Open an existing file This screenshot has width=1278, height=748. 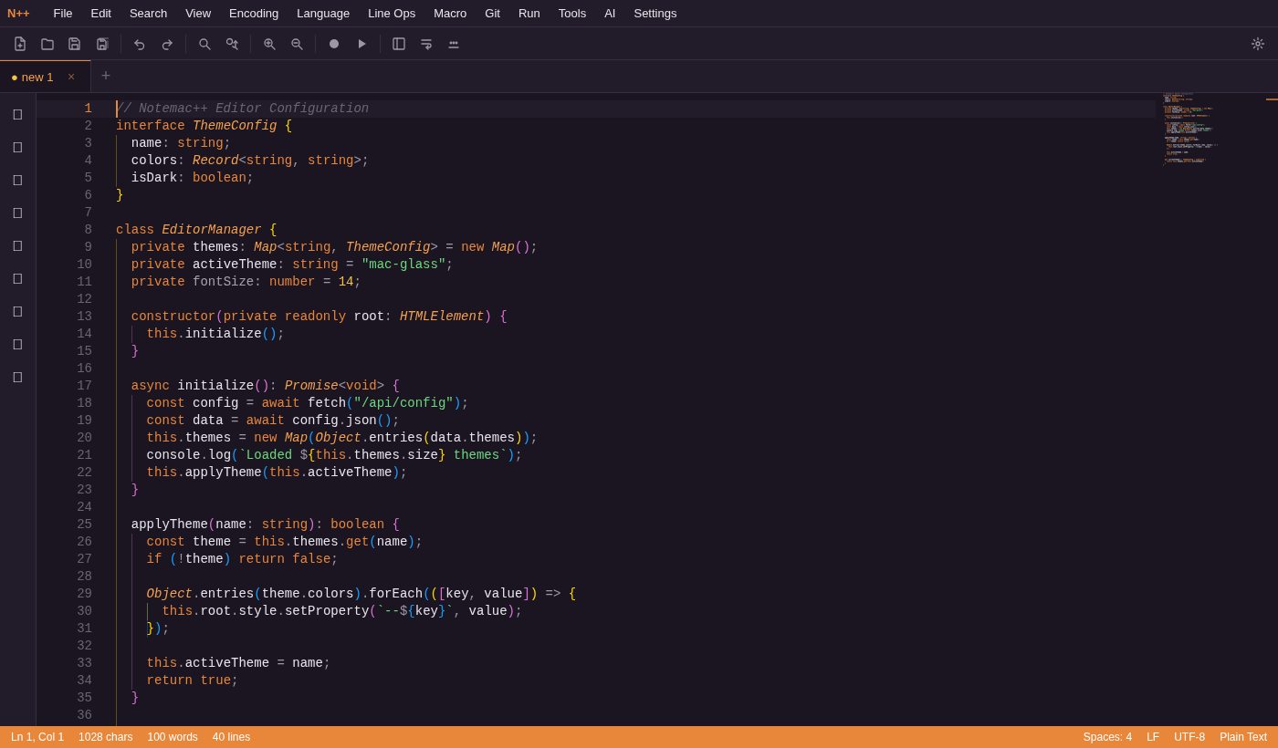[47, 43]
